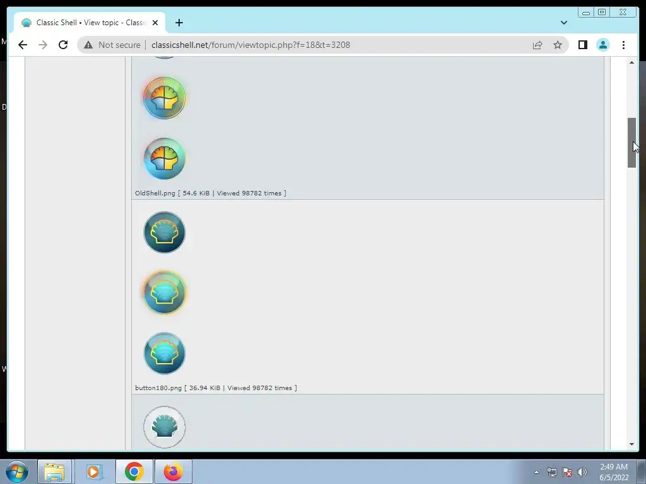
Task: Click the lowest OldShell multicolor shell image
Action: pyautogui.click(x=165, y=159)
